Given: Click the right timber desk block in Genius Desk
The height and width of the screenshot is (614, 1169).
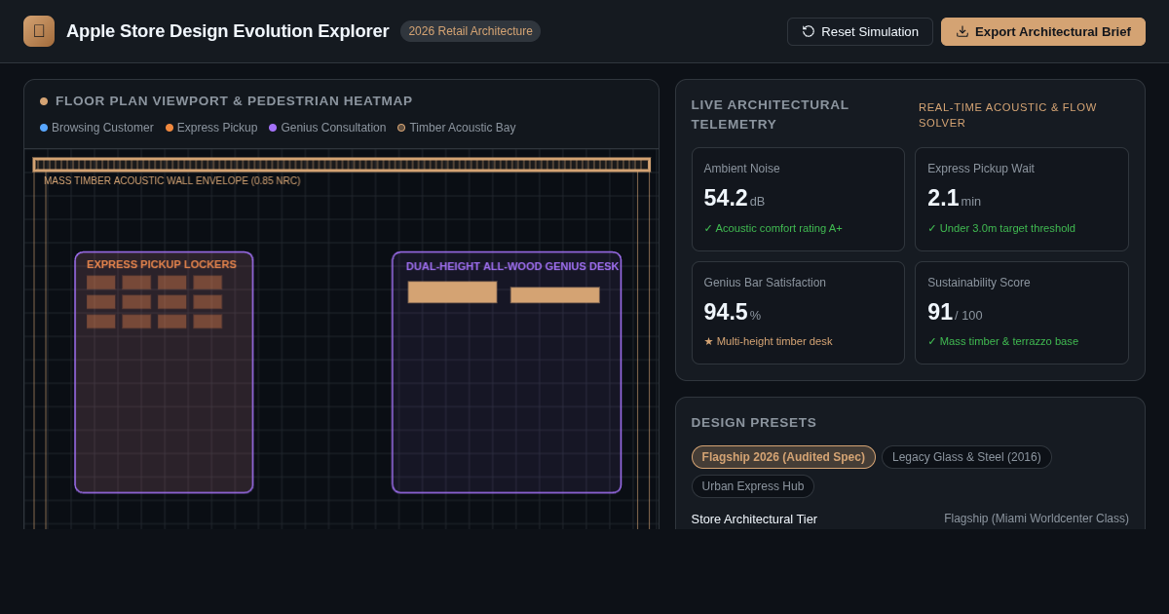Looking at the screenshot, I should pos(555,295).
